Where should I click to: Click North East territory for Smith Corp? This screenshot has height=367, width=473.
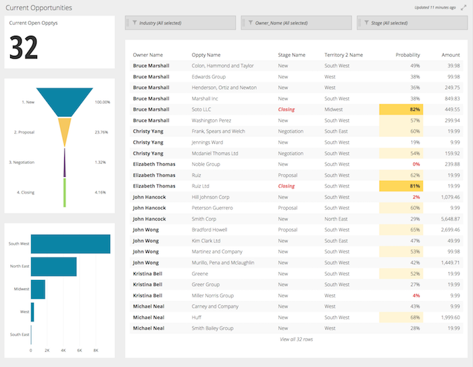pyautogui.click(x=336, y=219)
